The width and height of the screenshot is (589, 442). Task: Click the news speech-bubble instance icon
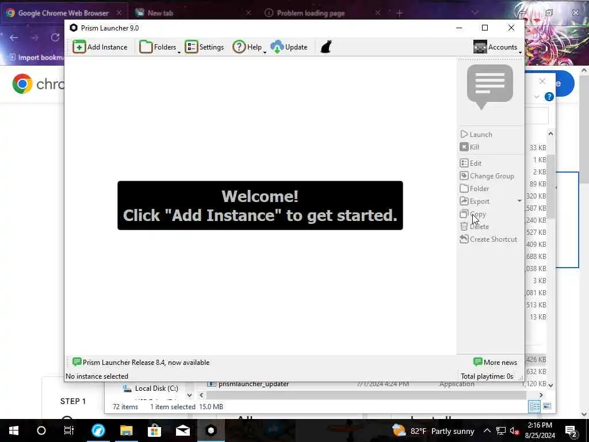click(490, 87)
